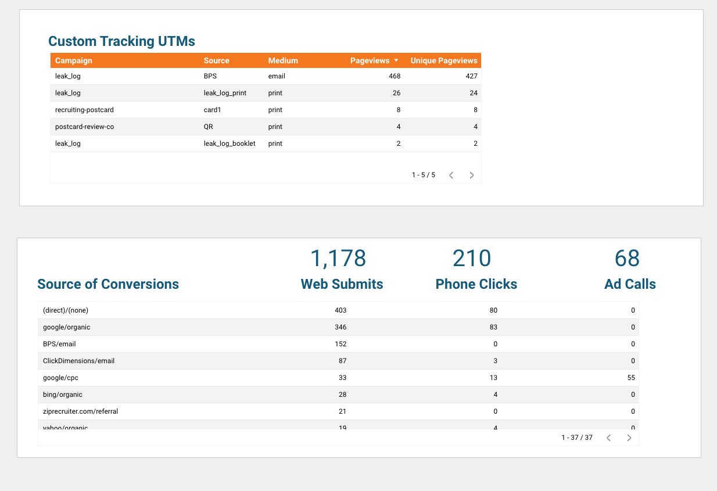Select google/organic source row

pyautogui.click(x=338, y=327)
